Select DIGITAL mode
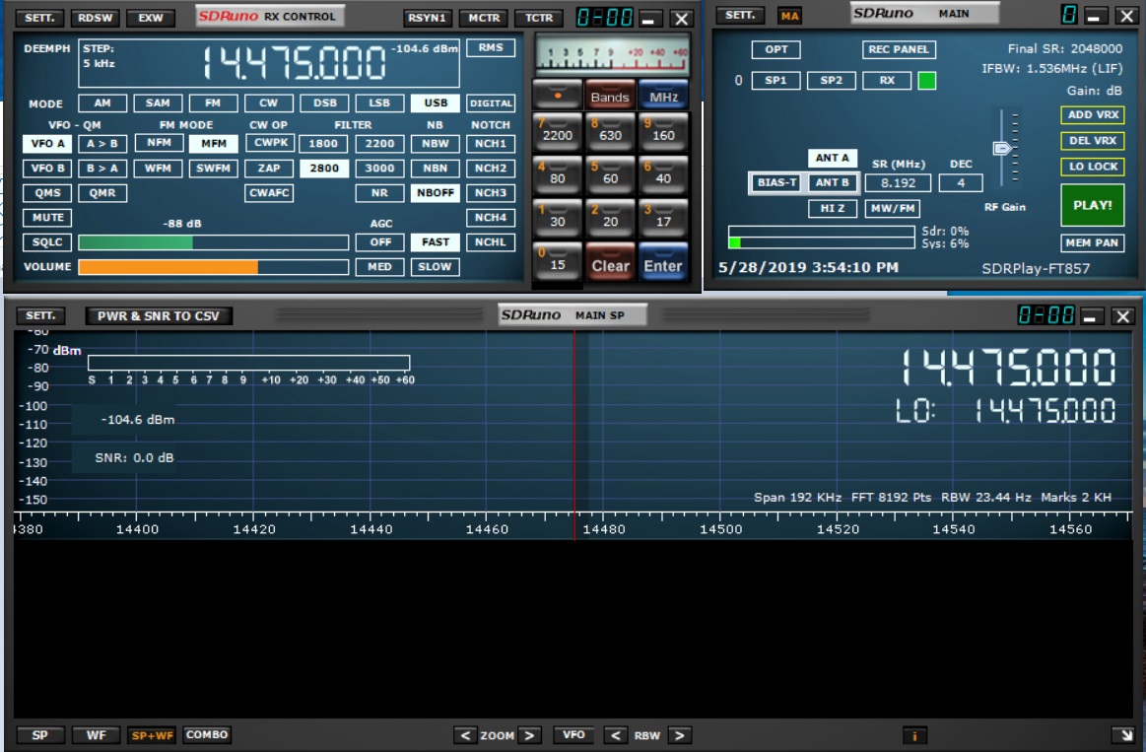 491,103
